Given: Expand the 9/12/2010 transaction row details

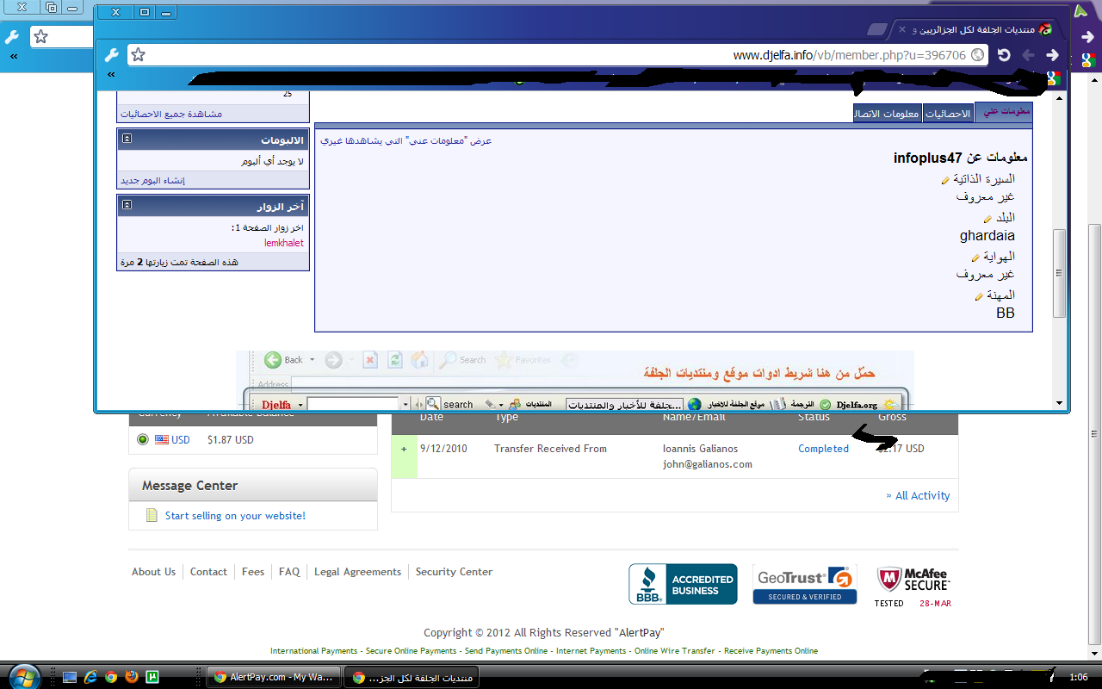Looking at the screenshot, I should pos(404,449).
